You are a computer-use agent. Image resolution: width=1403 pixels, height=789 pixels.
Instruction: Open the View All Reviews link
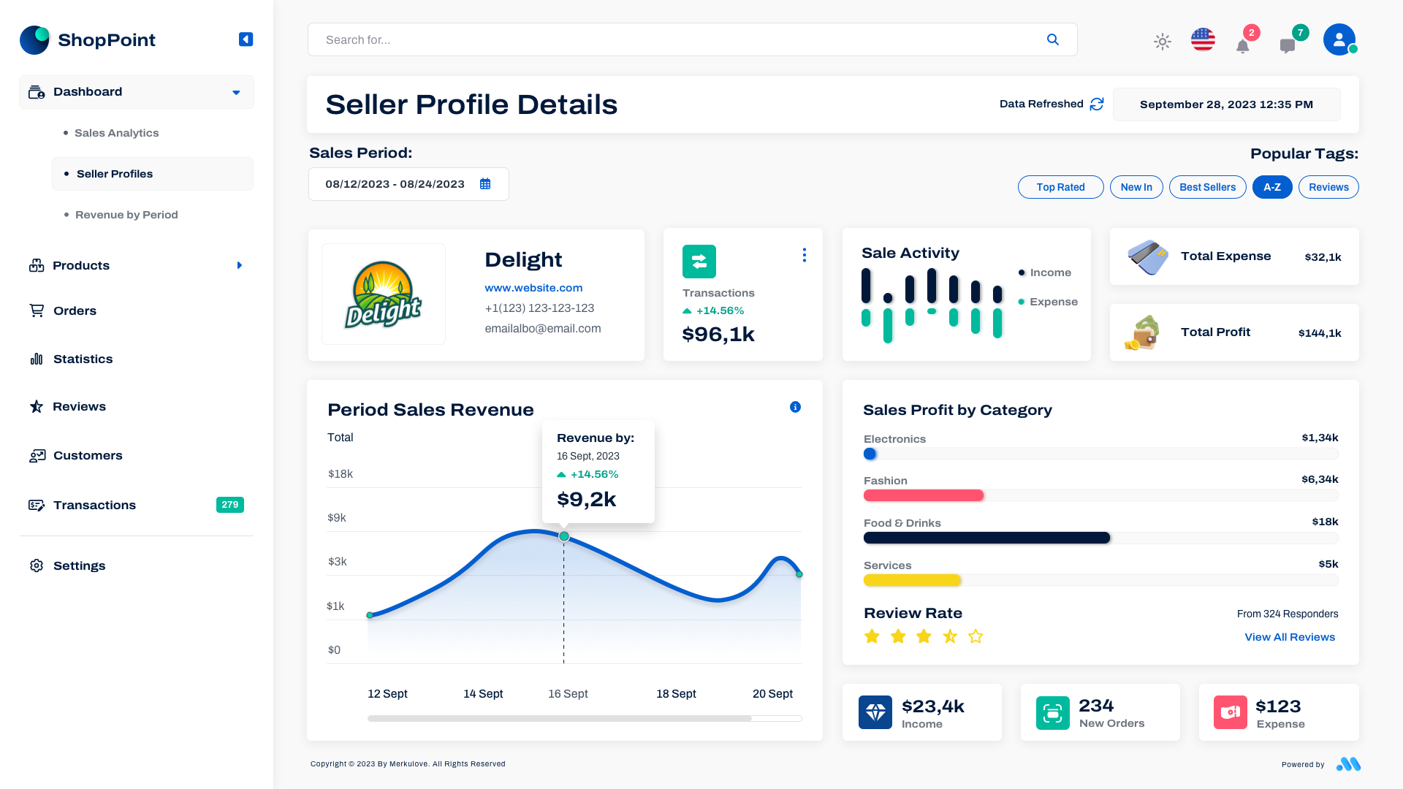point(1289,636)
